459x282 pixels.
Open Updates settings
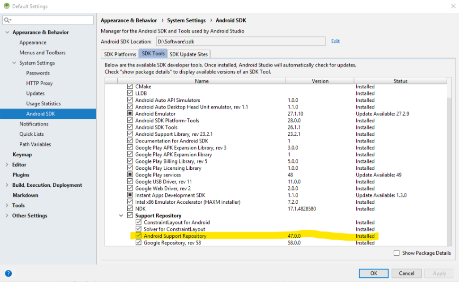pos(35,93)
